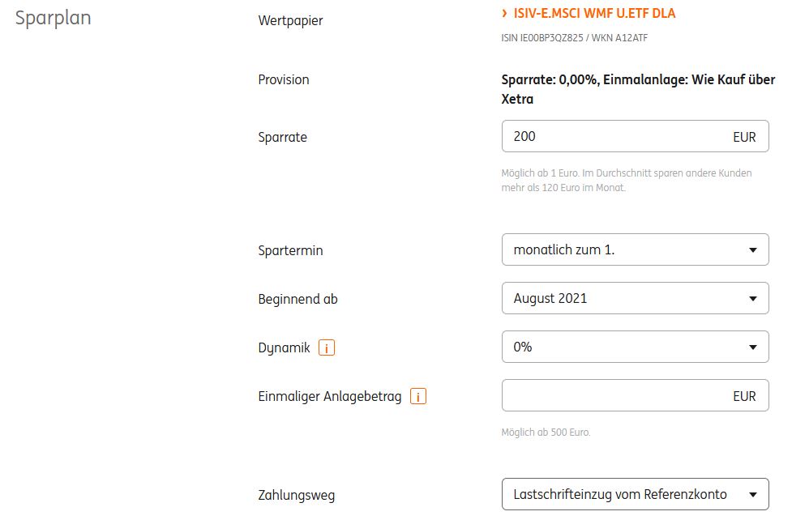Show info for Einmaliger Anlagebetrag
The image size is (792, 520).
[x=417, y=397]
